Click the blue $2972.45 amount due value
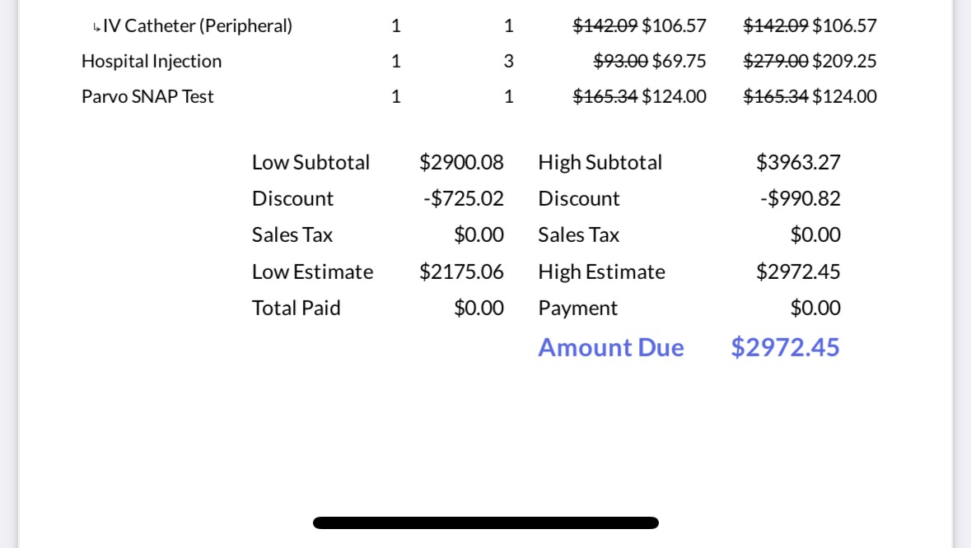The height and width of the screenshot is (548, 971). pos(785,348)
